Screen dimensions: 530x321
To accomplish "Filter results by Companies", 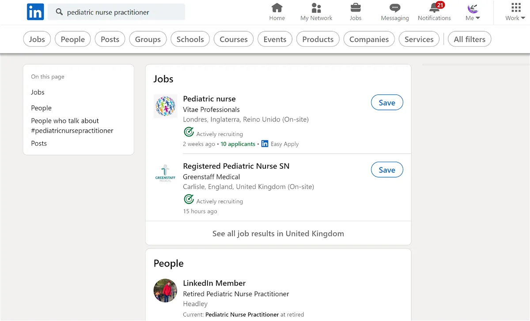I will click(369, 39).
